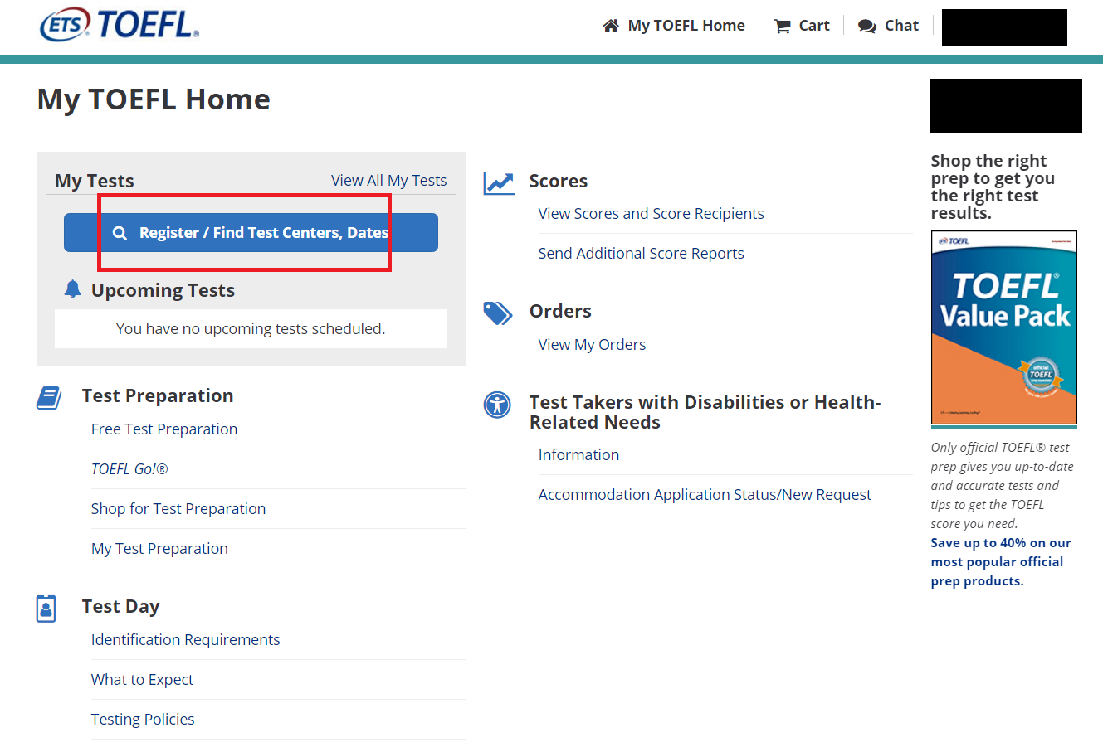
Task: Click the line chart icon beside Scores
Action: [499, 182]
